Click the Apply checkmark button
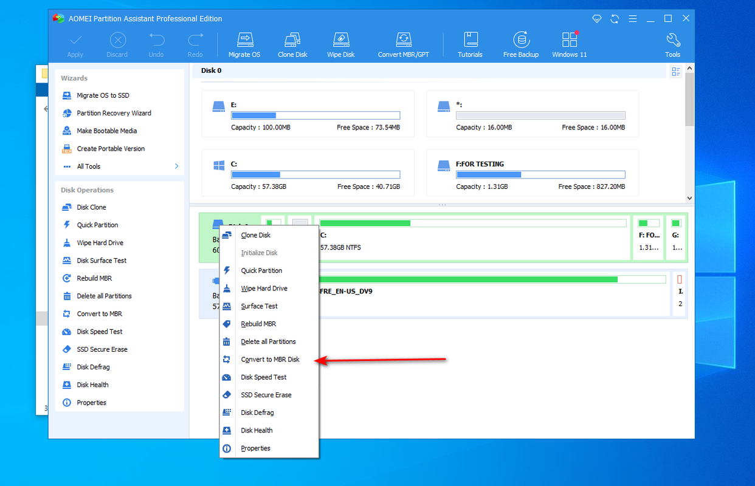The width and height of the screenshot is (755, 486). pyautogui.click(x=75, y=45)
